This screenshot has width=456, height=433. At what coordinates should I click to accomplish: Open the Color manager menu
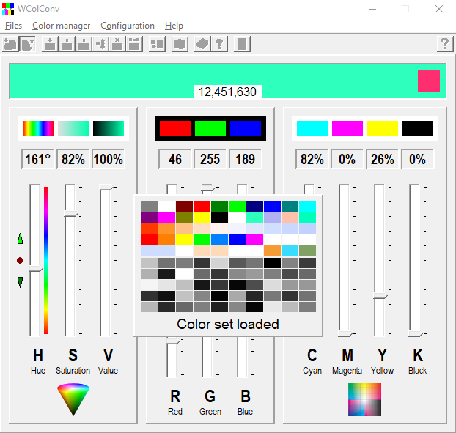(61, 26)
